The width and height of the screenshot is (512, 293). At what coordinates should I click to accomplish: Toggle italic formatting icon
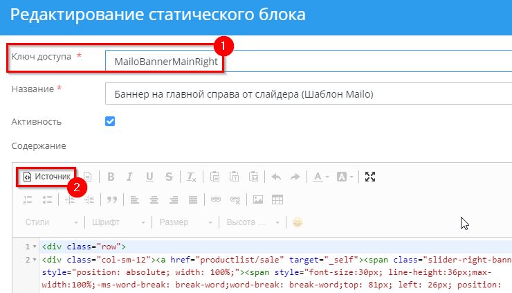(x=130, y=177)
